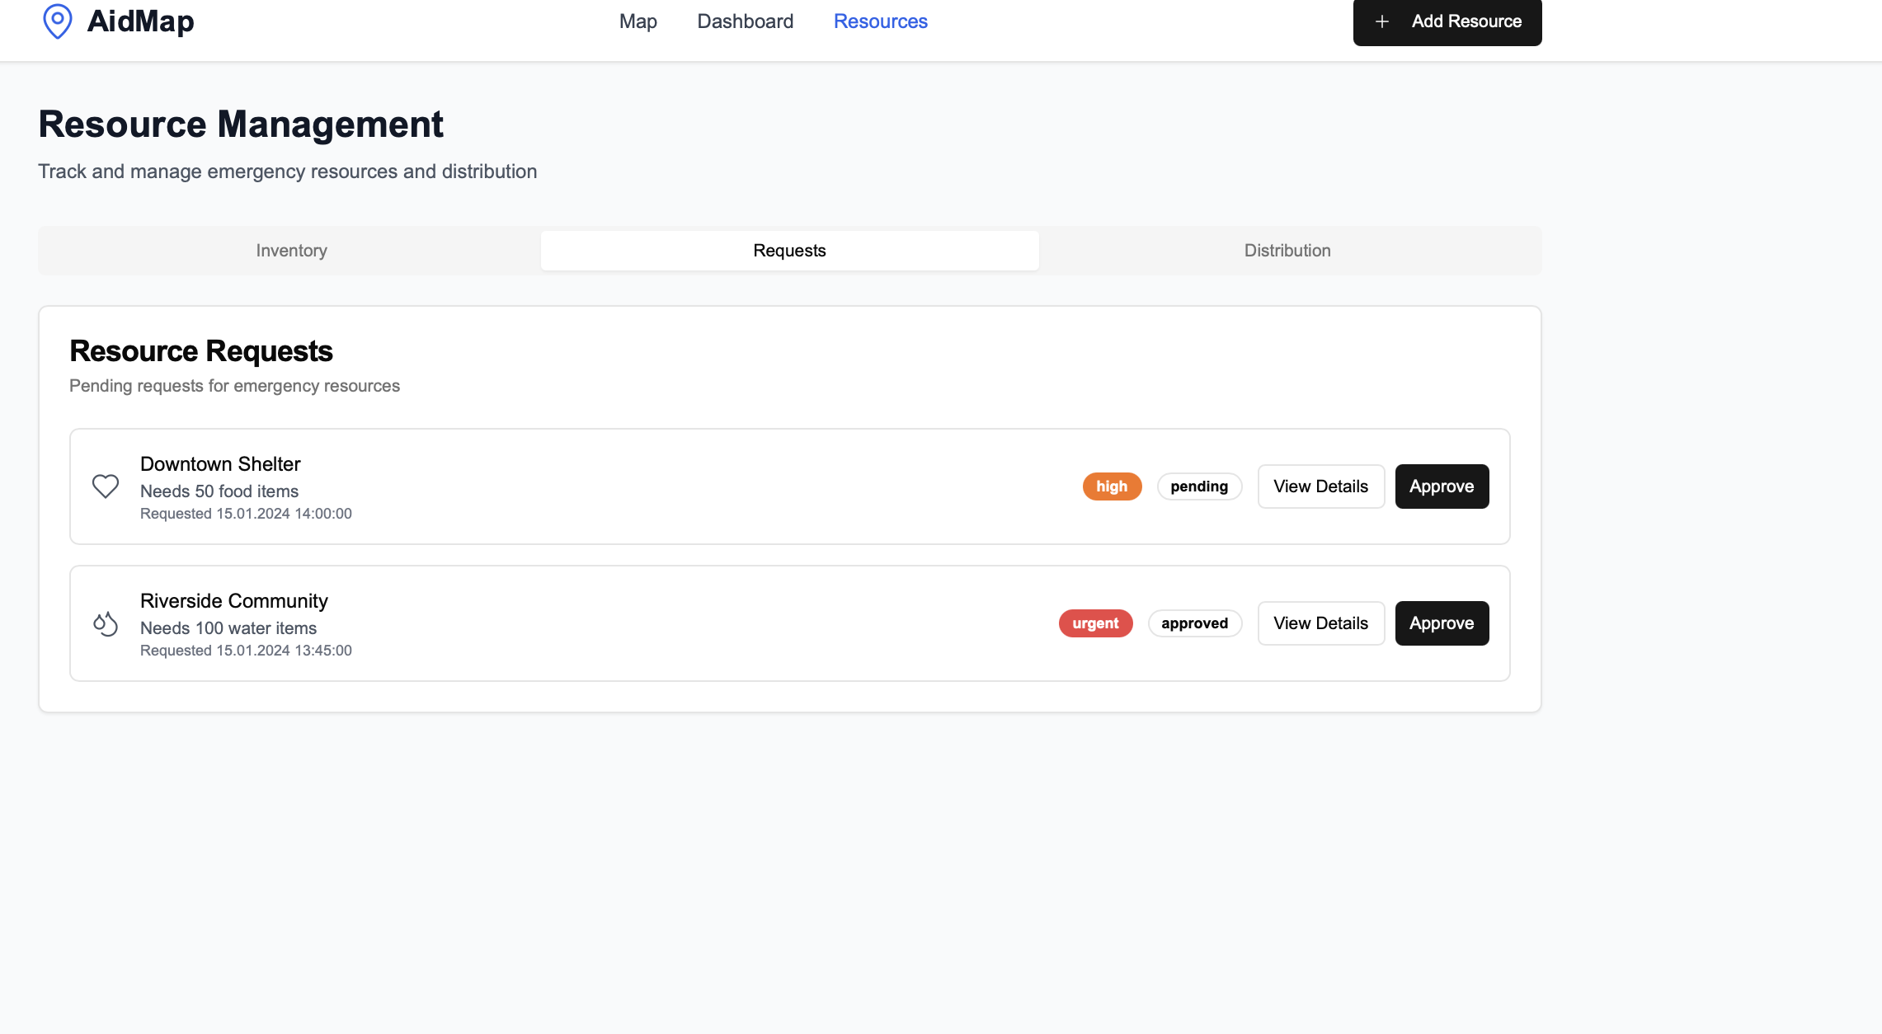Image resolution: width=1882 pixels, height=1034 pixels.
Task: Click the orange high priority badge
Action: click(x=1111, y=486)
